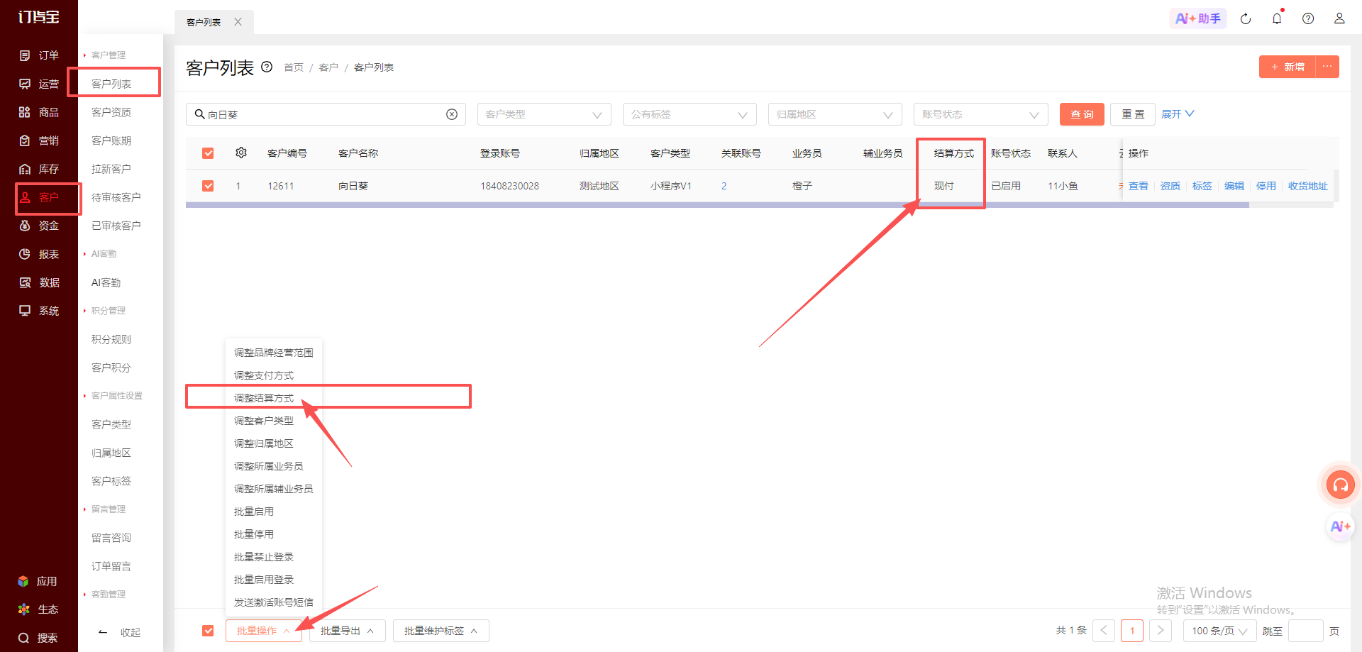The height and width of the screenshot is (652, 1362).
Task: Open the 数据 sidebar module
Action: pos(39,282)
